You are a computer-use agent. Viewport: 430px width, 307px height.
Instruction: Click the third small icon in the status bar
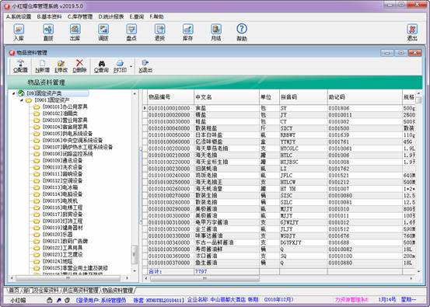pos(68,300)
